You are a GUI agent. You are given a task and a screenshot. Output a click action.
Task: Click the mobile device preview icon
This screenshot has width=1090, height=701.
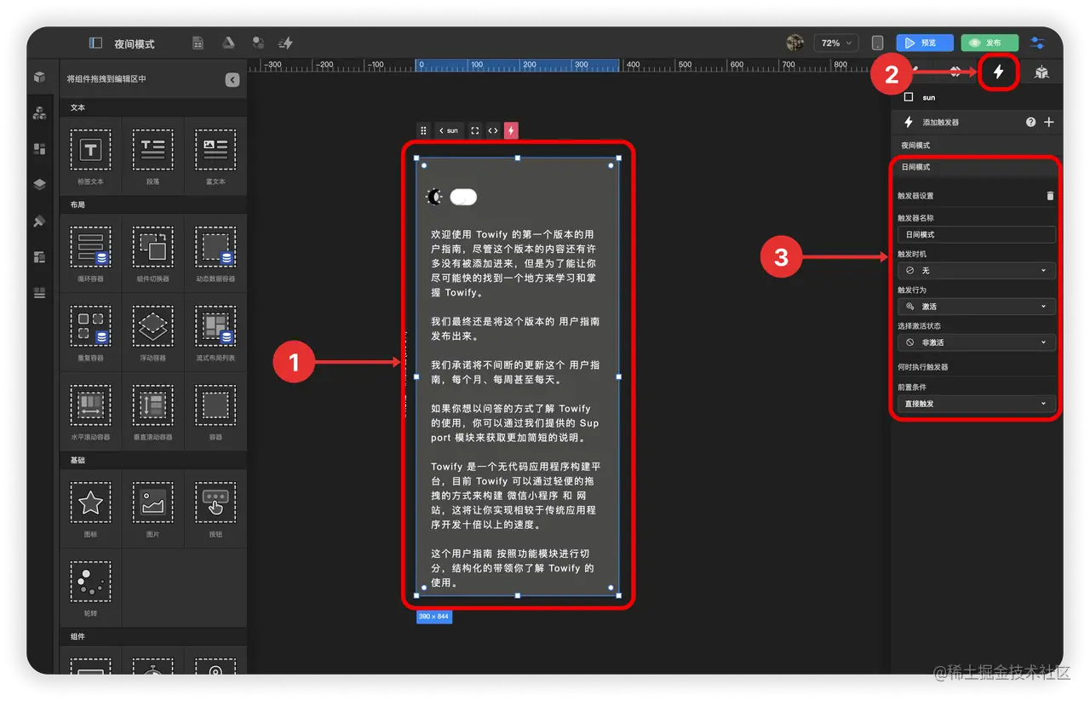(x=877, y=43)
